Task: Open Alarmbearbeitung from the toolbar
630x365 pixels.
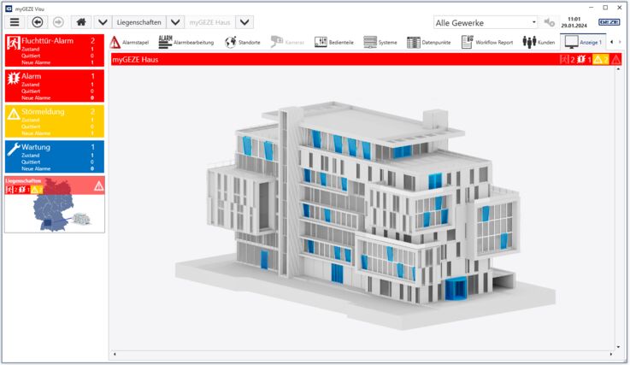Action: (186, 42)
